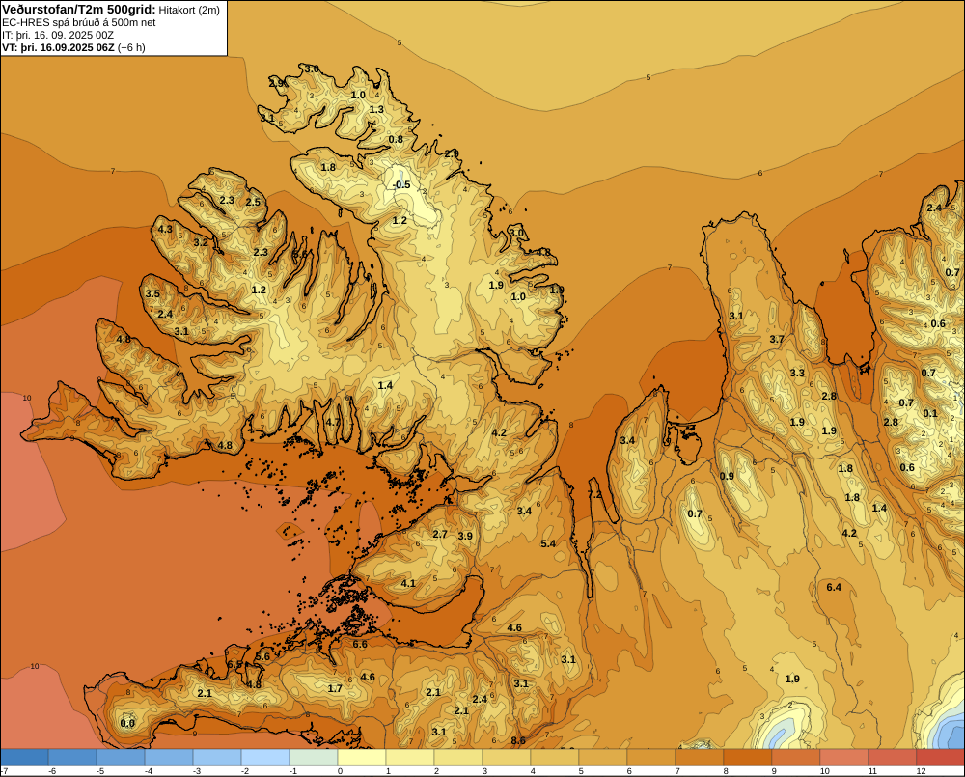Click the legend label '0'
The height and width of the screenshot is (777, 965).
341,771
